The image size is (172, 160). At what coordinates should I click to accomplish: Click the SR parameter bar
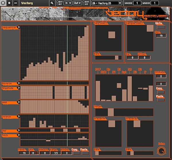click(130, 88)
